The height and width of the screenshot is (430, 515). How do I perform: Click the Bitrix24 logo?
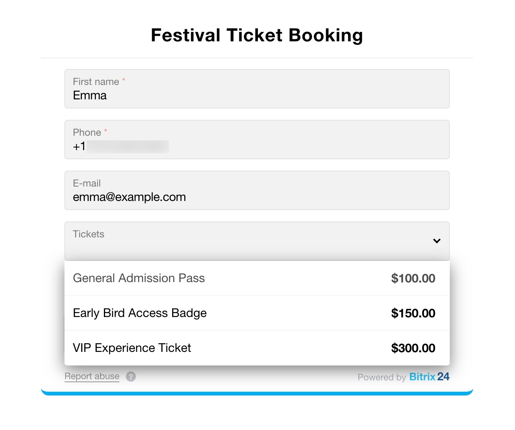click(x=429, y=377)
